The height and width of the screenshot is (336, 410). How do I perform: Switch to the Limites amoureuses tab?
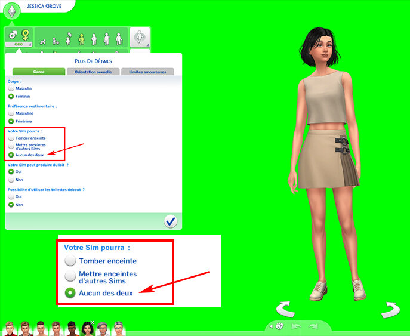tap(147, 72)
